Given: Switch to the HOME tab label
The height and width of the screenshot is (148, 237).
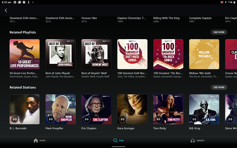Looking at the screenshot, I should (42, 141).
